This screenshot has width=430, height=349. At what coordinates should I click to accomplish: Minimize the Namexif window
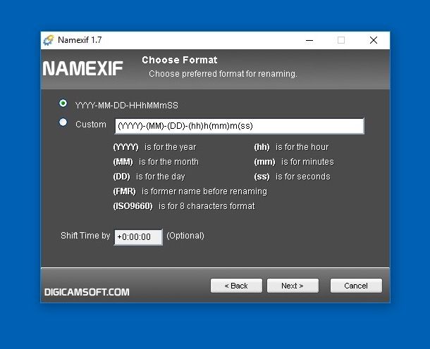coord(309,40)
